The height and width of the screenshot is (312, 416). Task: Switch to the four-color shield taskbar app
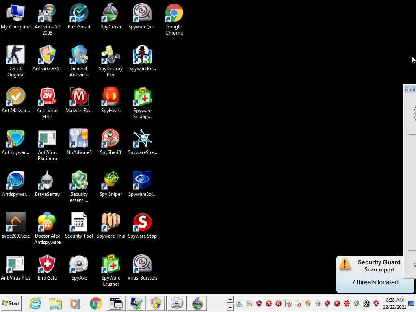point(156,303)
